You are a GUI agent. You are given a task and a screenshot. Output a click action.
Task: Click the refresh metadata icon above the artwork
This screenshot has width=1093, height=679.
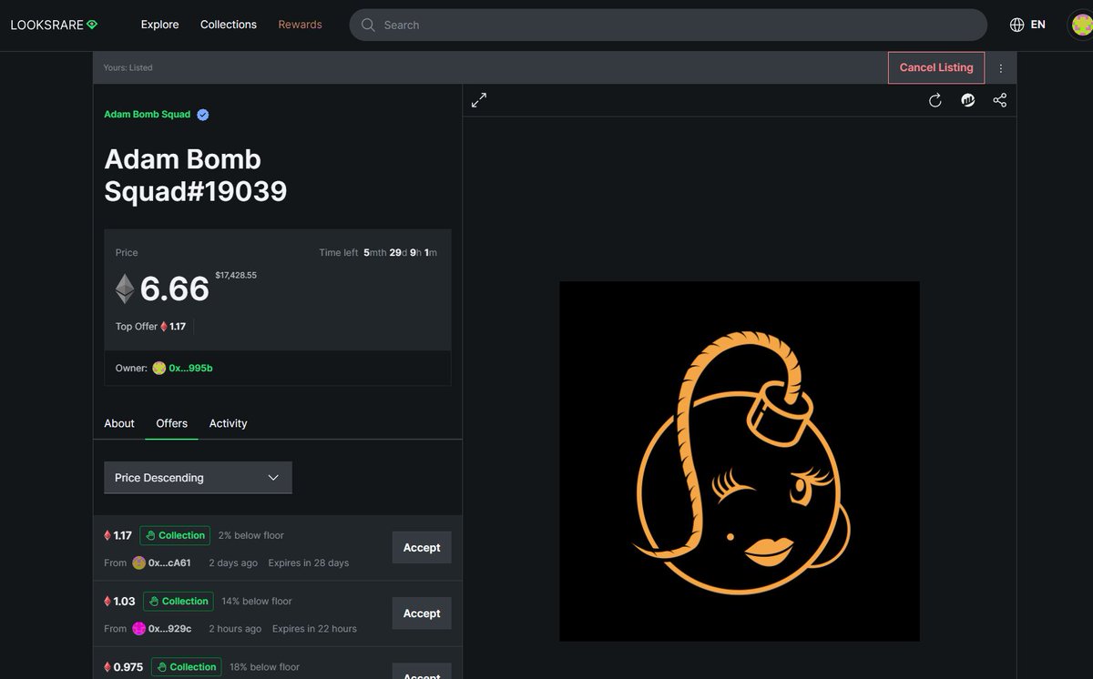935,100
